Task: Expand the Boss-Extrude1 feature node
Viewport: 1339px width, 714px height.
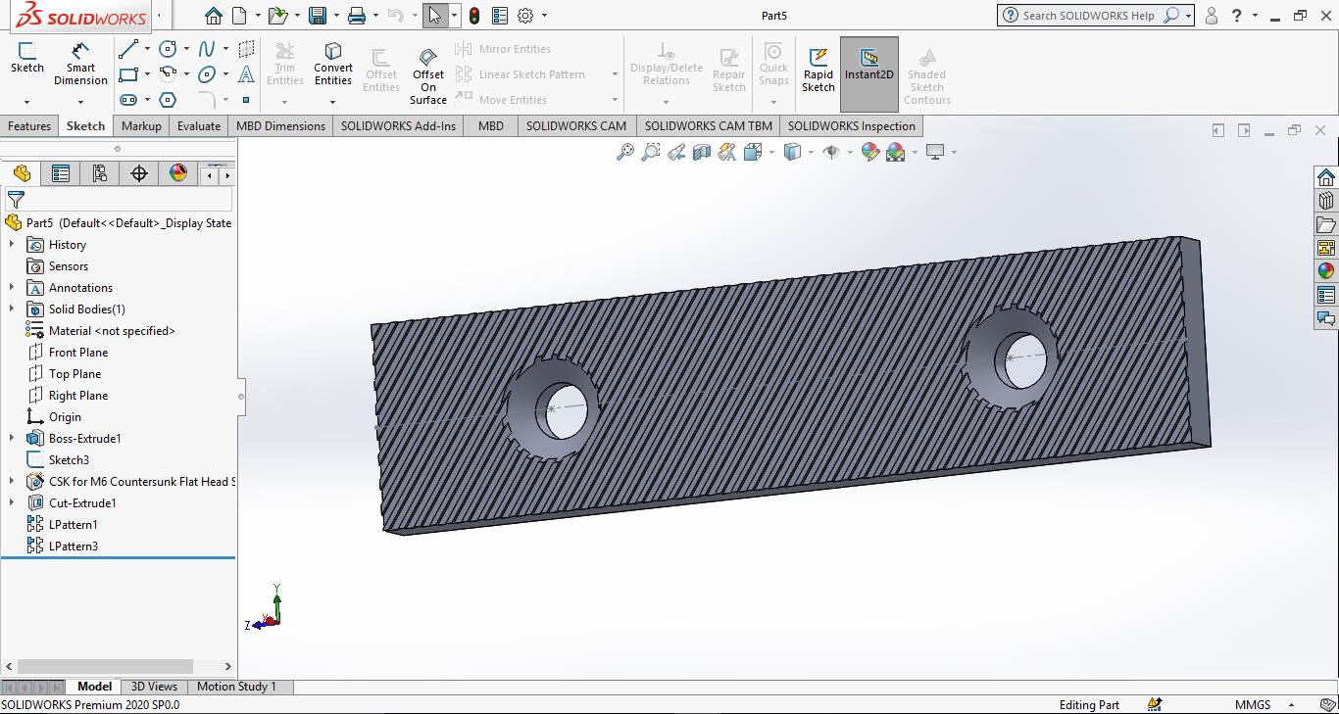Action: pyautogui.click(x=12, y=439)
